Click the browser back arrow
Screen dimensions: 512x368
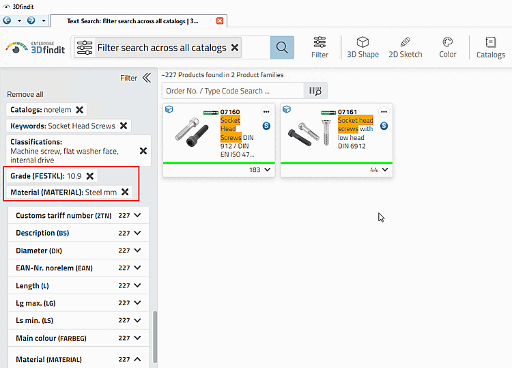[7, 20]
